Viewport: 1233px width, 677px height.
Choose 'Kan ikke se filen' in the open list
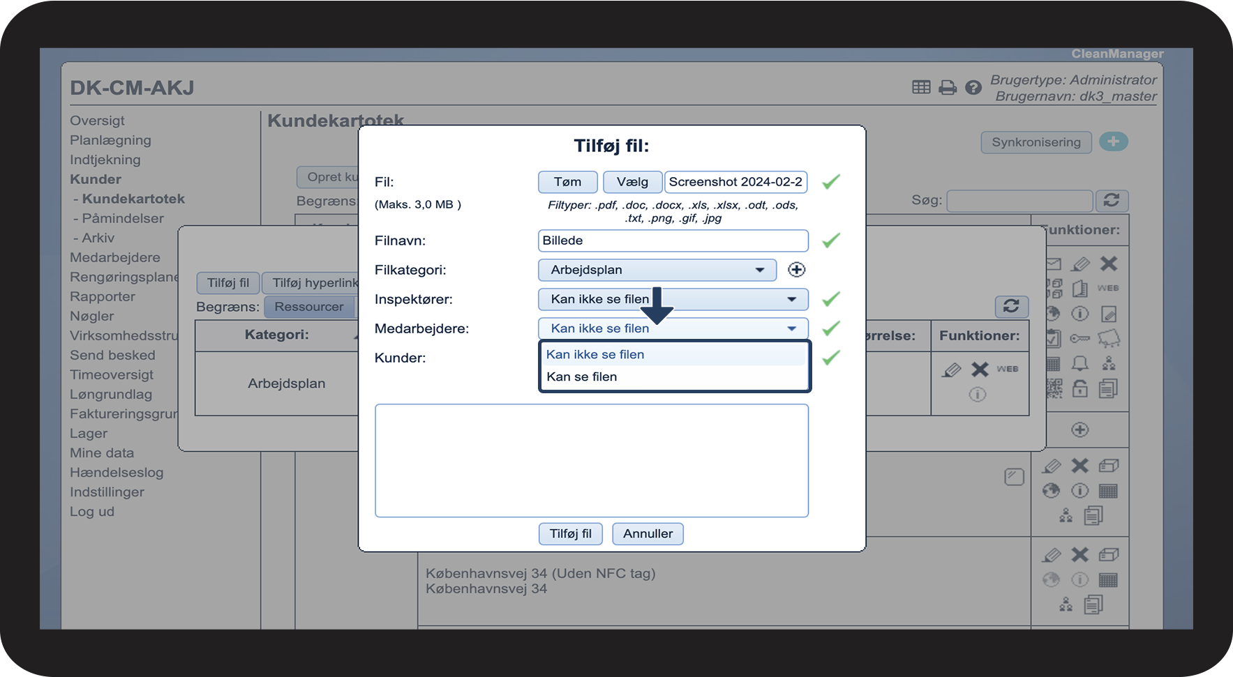(x=595, y=354)
